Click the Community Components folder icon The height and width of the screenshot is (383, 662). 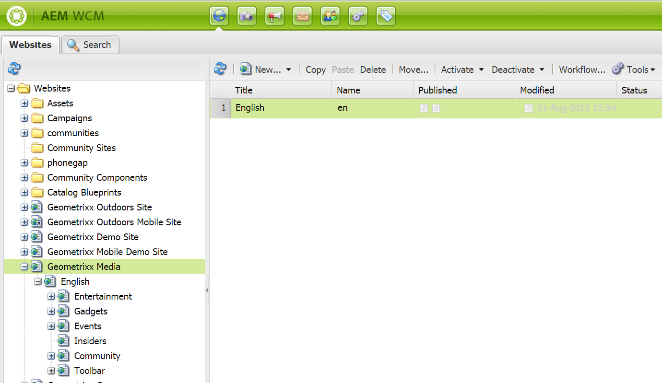37,178
